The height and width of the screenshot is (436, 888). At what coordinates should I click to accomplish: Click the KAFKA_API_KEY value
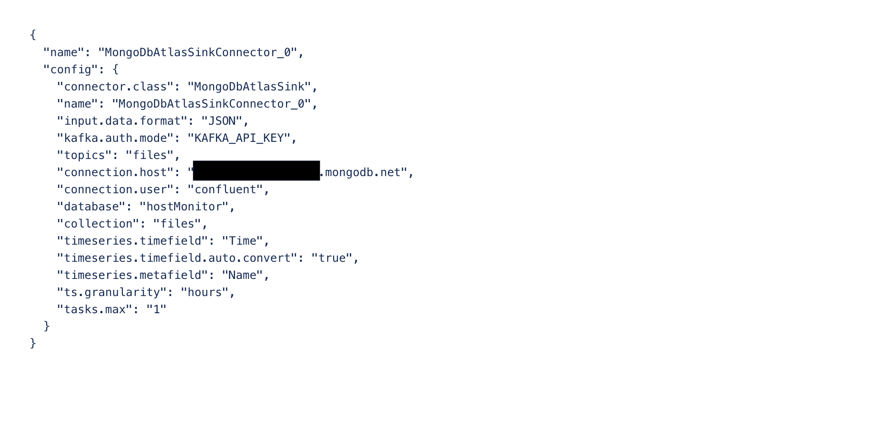239,138
